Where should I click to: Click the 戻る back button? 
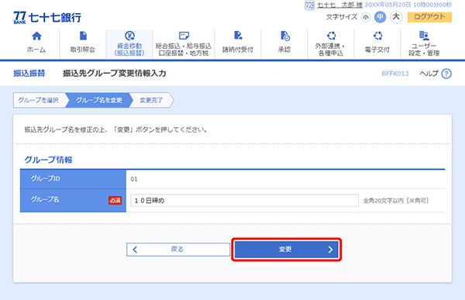click(178, 250)
